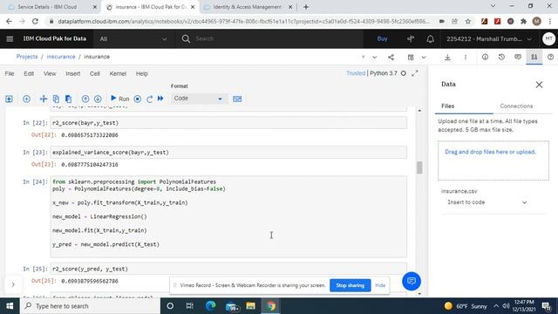
Task: Click the schedule jobs icon
Action: (x=411, y=57)
